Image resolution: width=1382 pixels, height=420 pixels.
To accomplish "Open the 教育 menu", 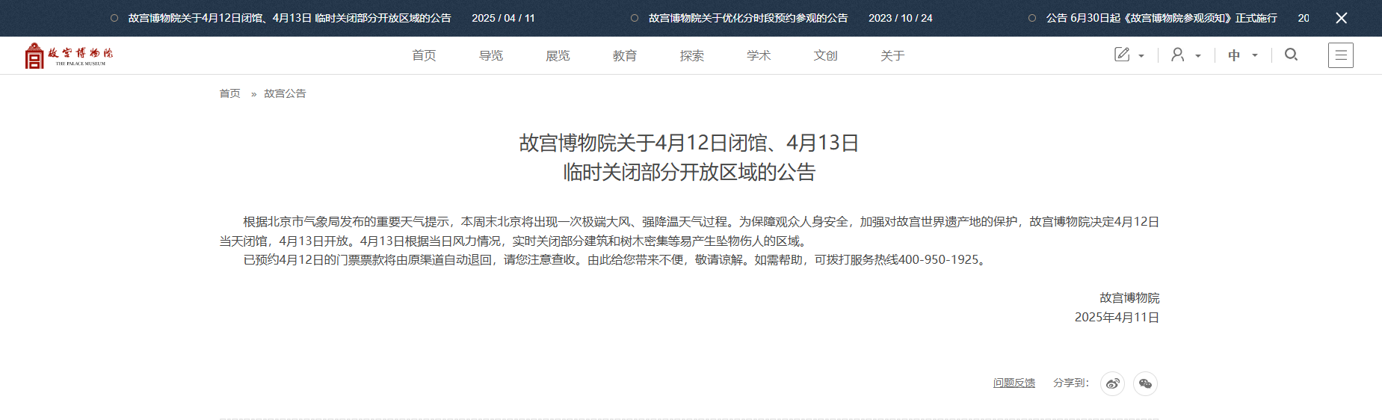I will point(625,55).
